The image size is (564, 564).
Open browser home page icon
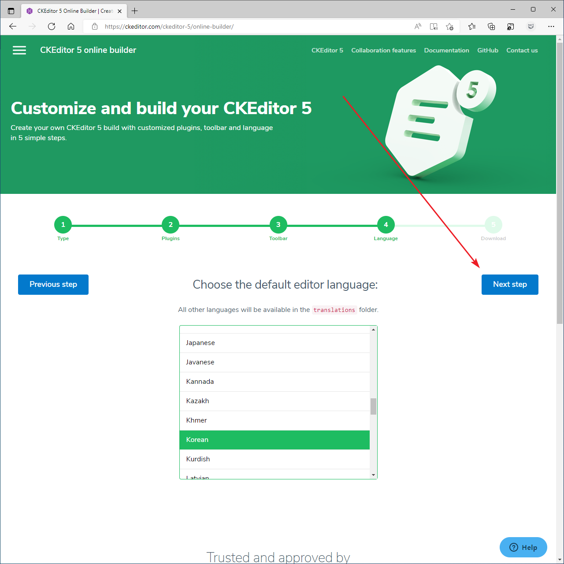tap(71, 26)
